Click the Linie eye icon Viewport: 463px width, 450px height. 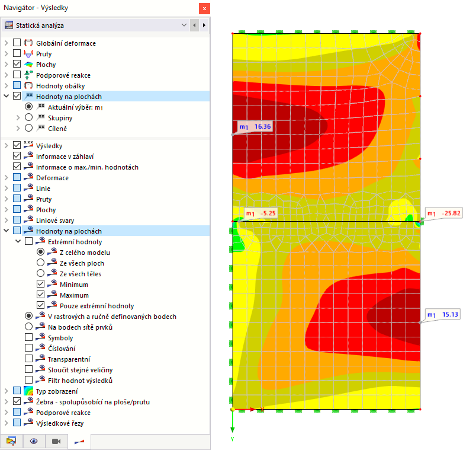coord(28,188)
